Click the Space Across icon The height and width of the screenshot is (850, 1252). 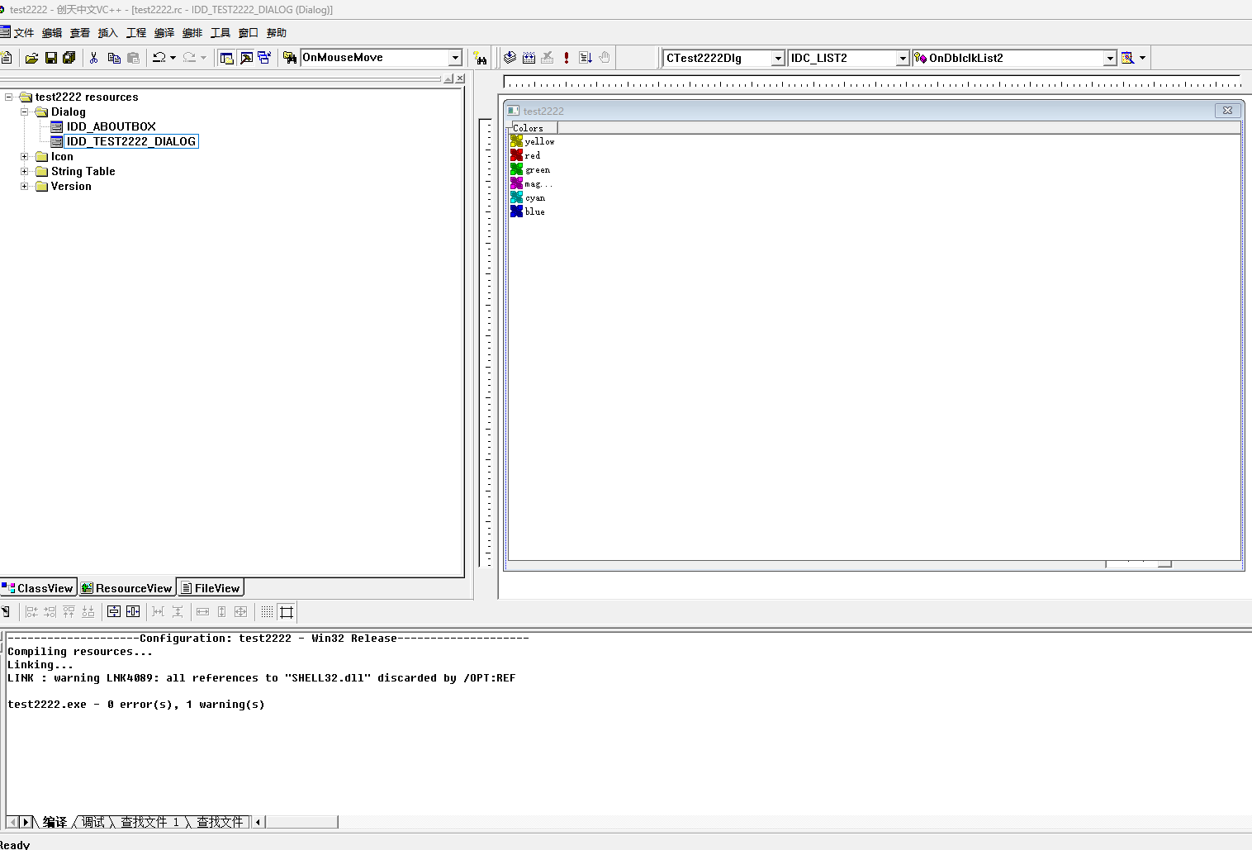coord(159,612)
